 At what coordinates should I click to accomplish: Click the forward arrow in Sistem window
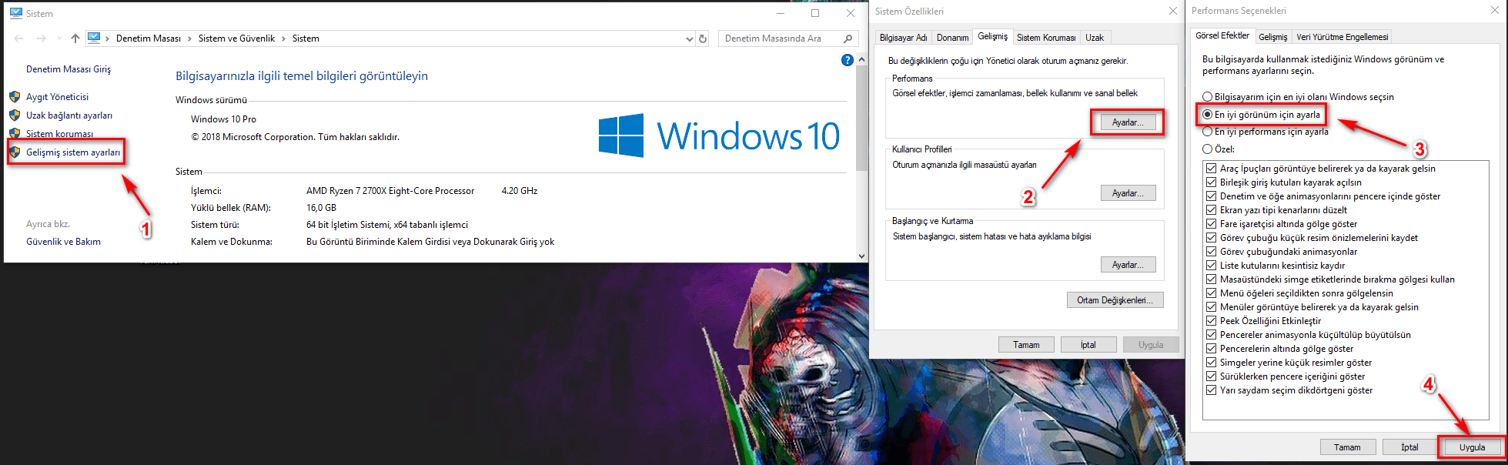(x=42, y=38)
